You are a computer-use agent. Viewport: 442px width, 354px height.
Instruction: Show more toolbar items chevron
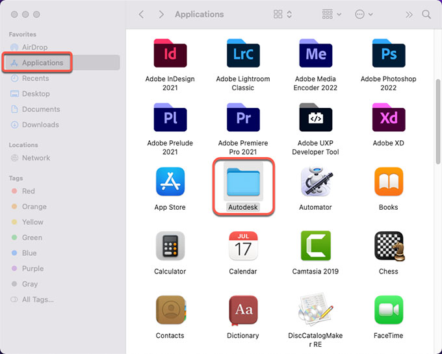tap(409, 14)
